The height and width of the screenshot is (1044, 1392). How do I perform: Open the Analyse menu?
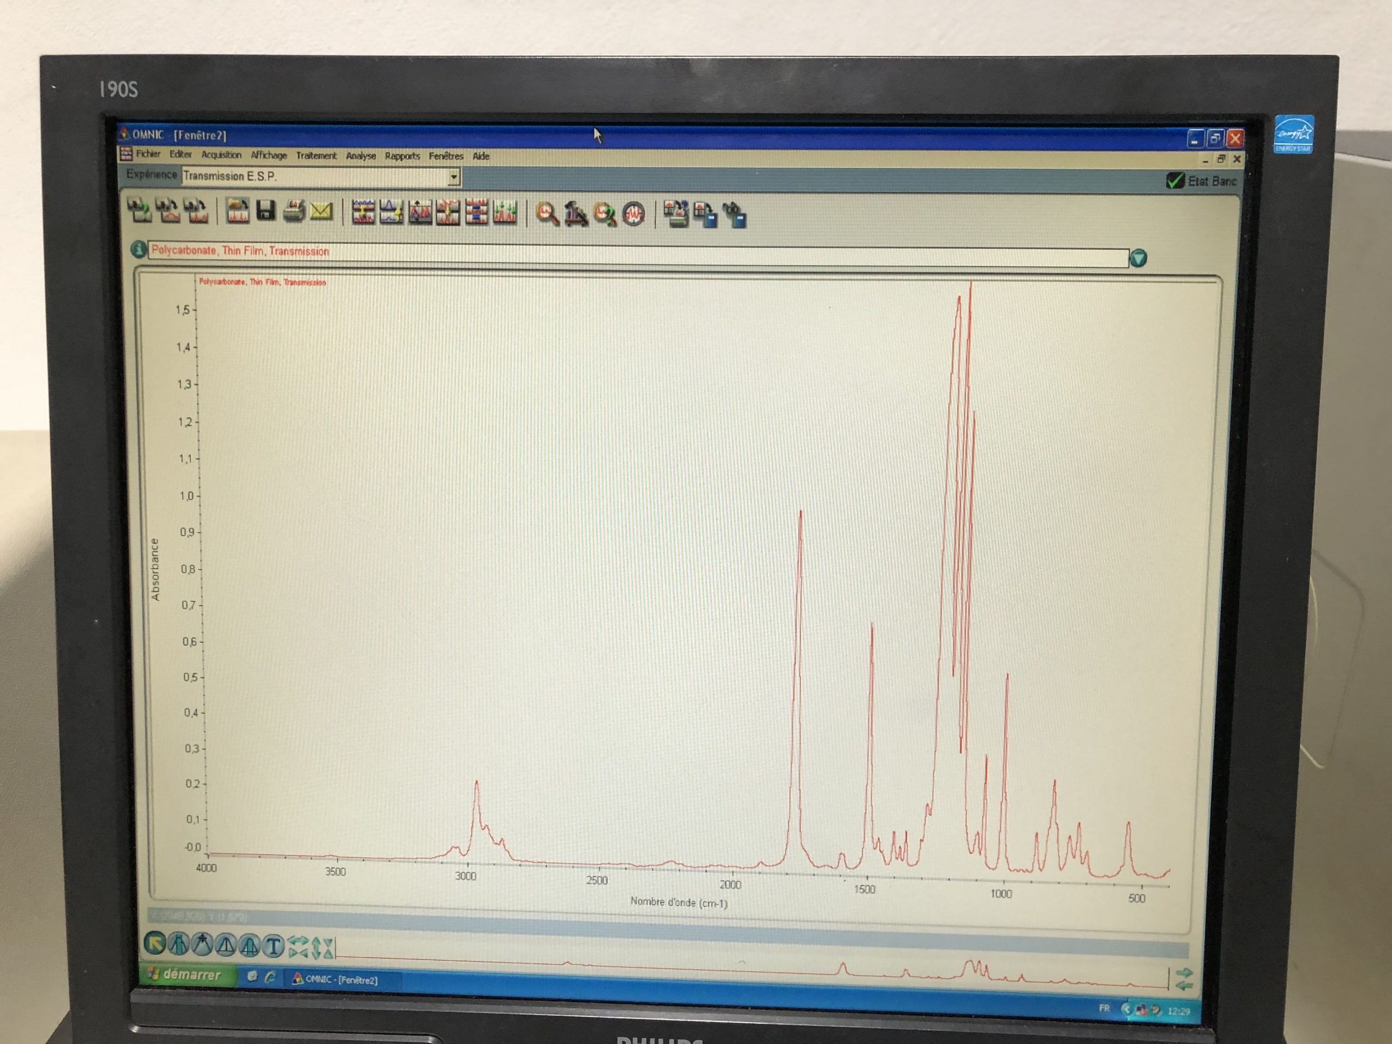[361, 156]
